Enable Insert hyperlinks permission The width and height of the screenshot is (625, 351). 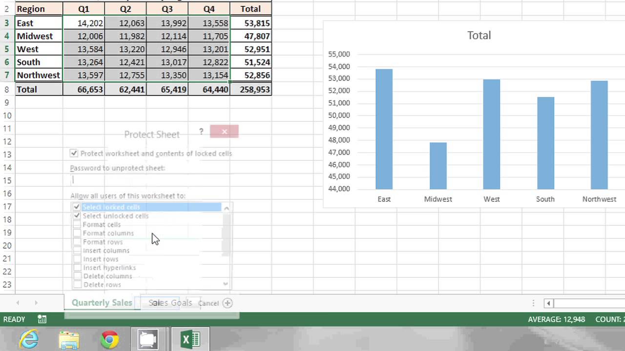pos(77,268)
